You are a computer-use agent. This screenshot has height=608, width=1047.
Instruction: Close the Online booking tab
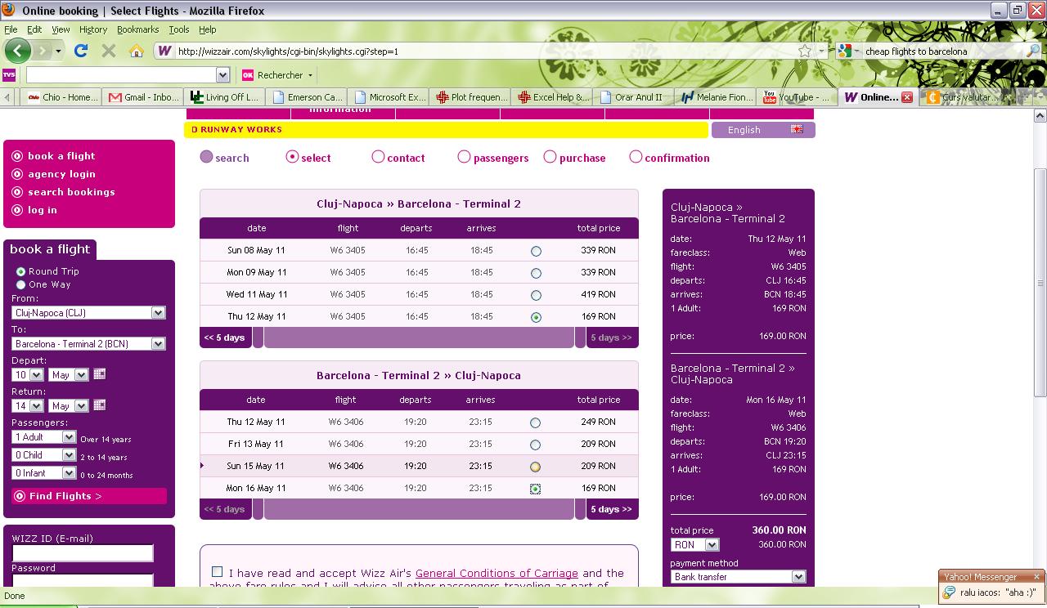point(906,97)
